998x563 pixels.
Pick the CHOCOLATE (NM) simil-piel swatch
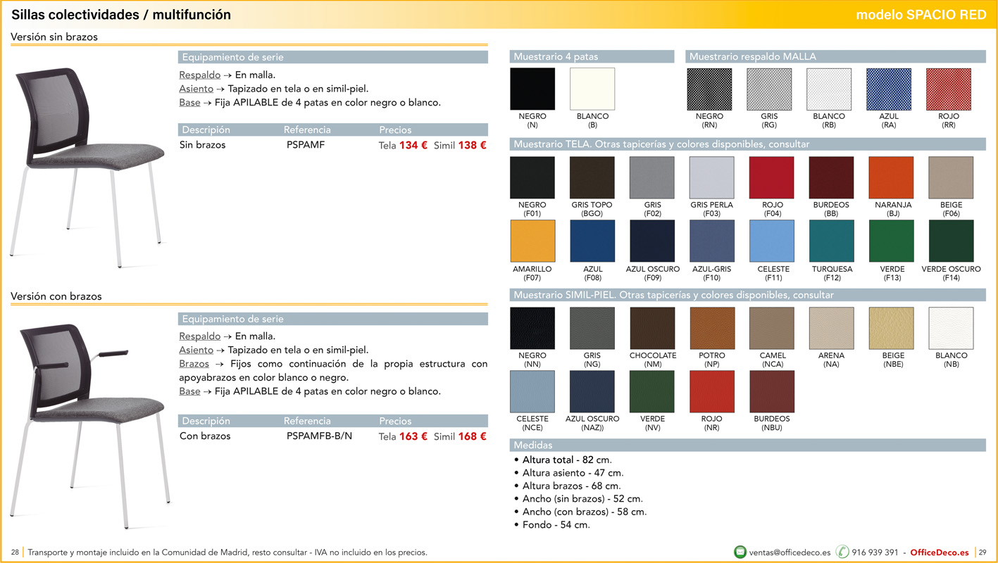652,328
